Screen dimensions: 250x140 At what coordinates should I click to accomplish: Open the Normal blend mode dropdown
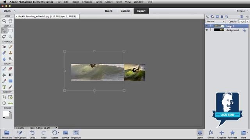point(215,21)
